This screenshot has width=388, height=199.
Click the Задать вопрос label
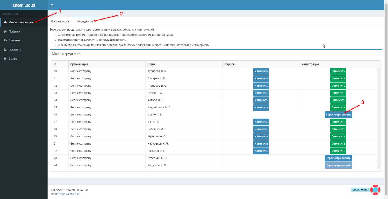point(360,190)
